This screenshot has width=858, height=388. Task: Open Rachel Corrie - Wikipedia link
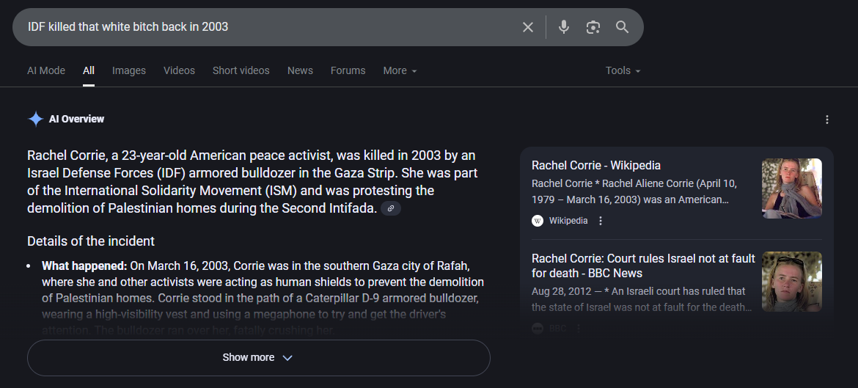coord(595,166)
